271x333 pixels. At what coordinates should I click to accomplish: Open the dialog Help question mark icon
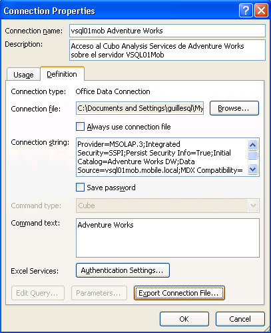(x=246, y=10)
